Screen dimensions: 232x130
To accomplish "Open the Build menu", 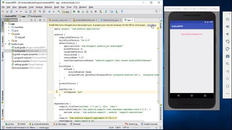I will [x=57, y=7].
